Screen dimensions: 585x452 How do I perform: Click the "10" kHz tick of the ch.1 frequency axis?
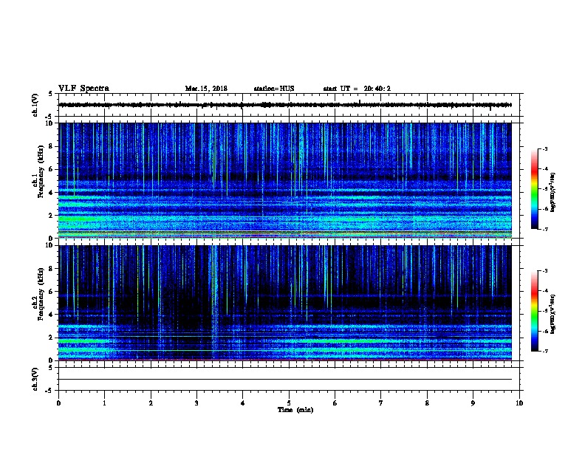tap(49, 123)
